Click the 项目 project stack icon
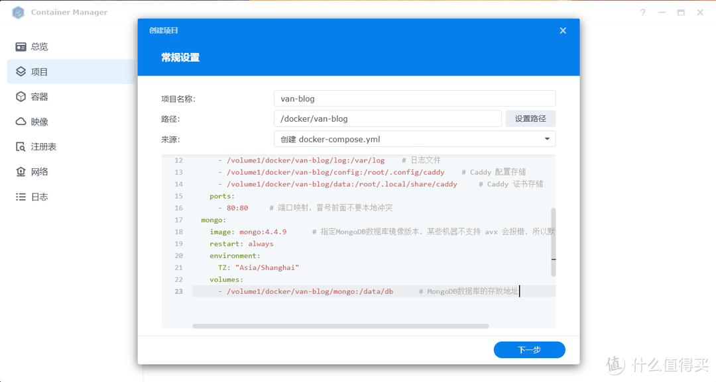This screenshot has height=382, width=716. pos(21,72)
